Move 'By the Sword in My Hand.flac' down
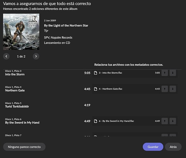The image size is (186, 158). click(x=173, y=121)
